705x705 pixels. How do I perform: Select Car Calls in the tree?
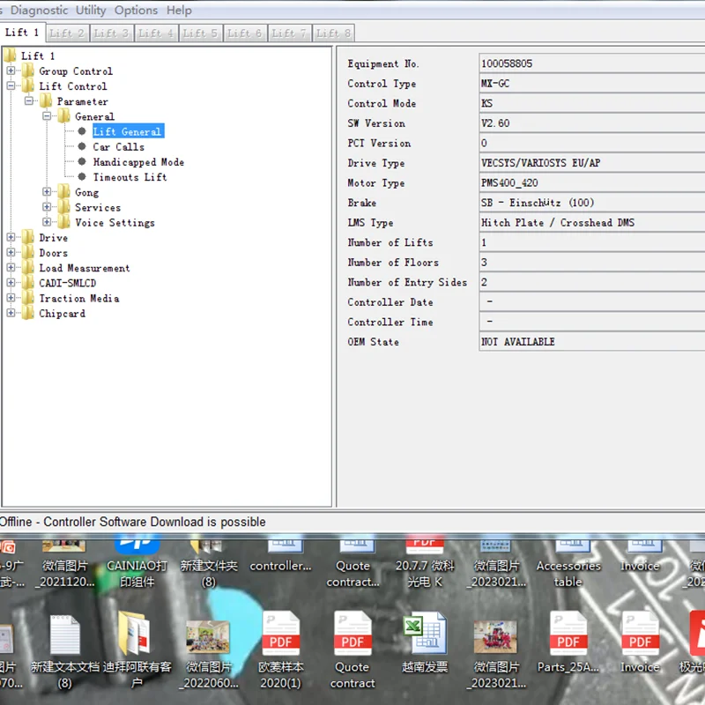pyautogui.click(x=118, y=147)
